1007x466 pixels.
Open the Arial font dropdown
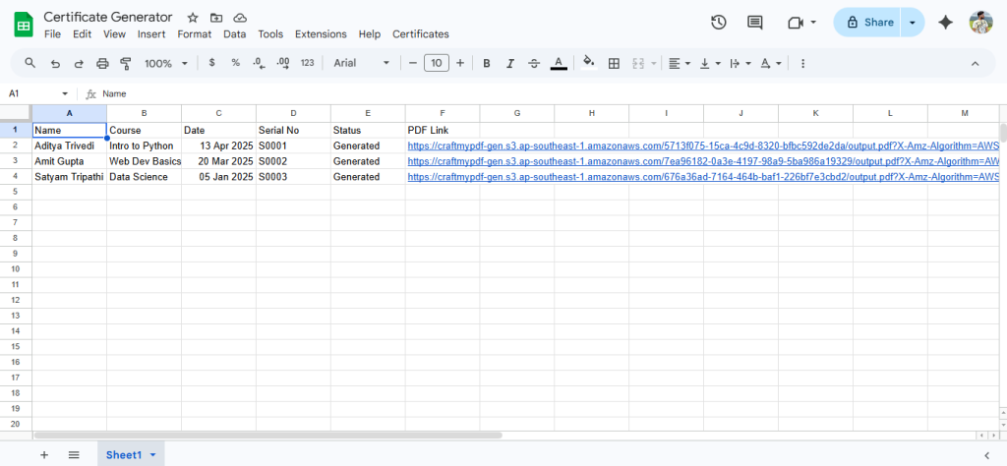[361, 63]
